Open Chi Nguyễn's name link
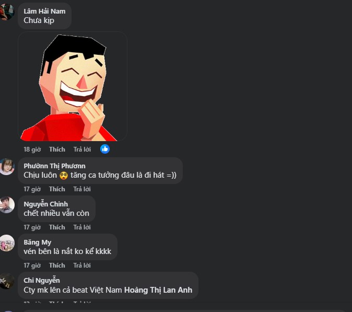 42,280
